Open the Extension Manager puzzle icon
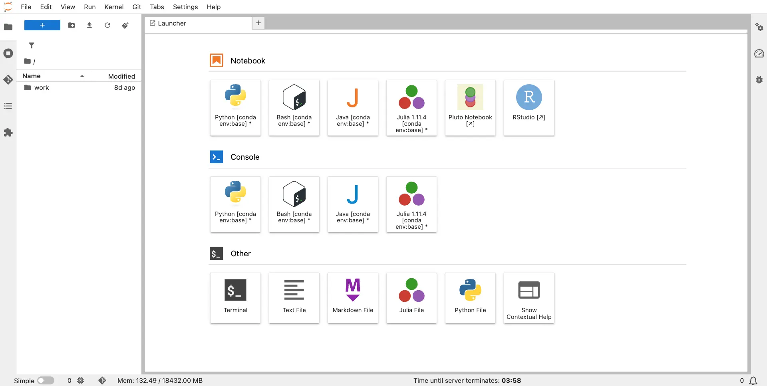 coord(8,133)
